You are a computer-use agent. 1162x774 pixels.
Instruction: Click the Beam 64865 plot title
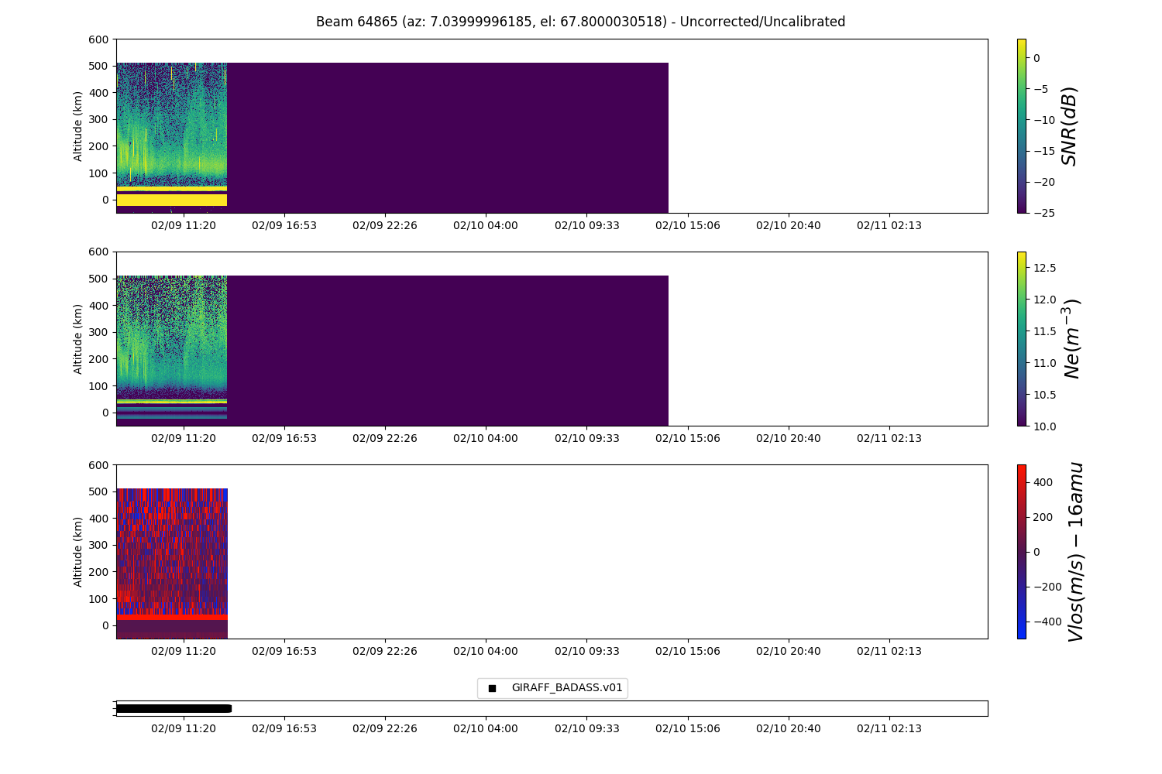point(580,22)
